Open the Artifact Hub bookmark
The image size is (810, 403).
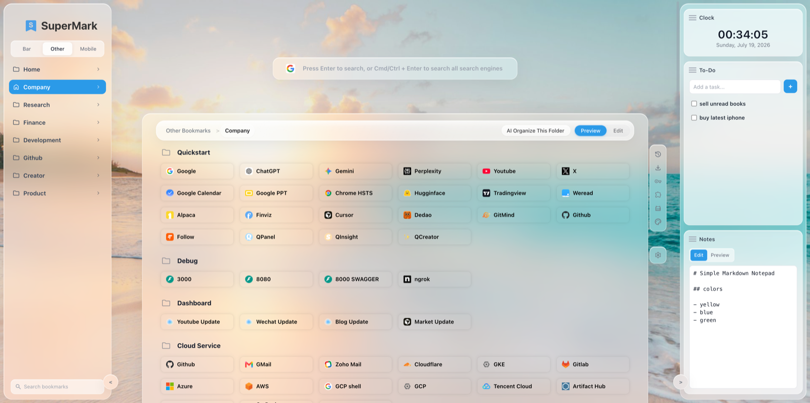593,386
